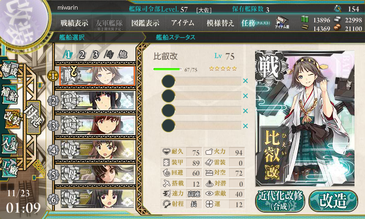The height and width of the screenshot is (219, 365).
Task: Remove equipment from the third slot
Action: pos(245,111)
